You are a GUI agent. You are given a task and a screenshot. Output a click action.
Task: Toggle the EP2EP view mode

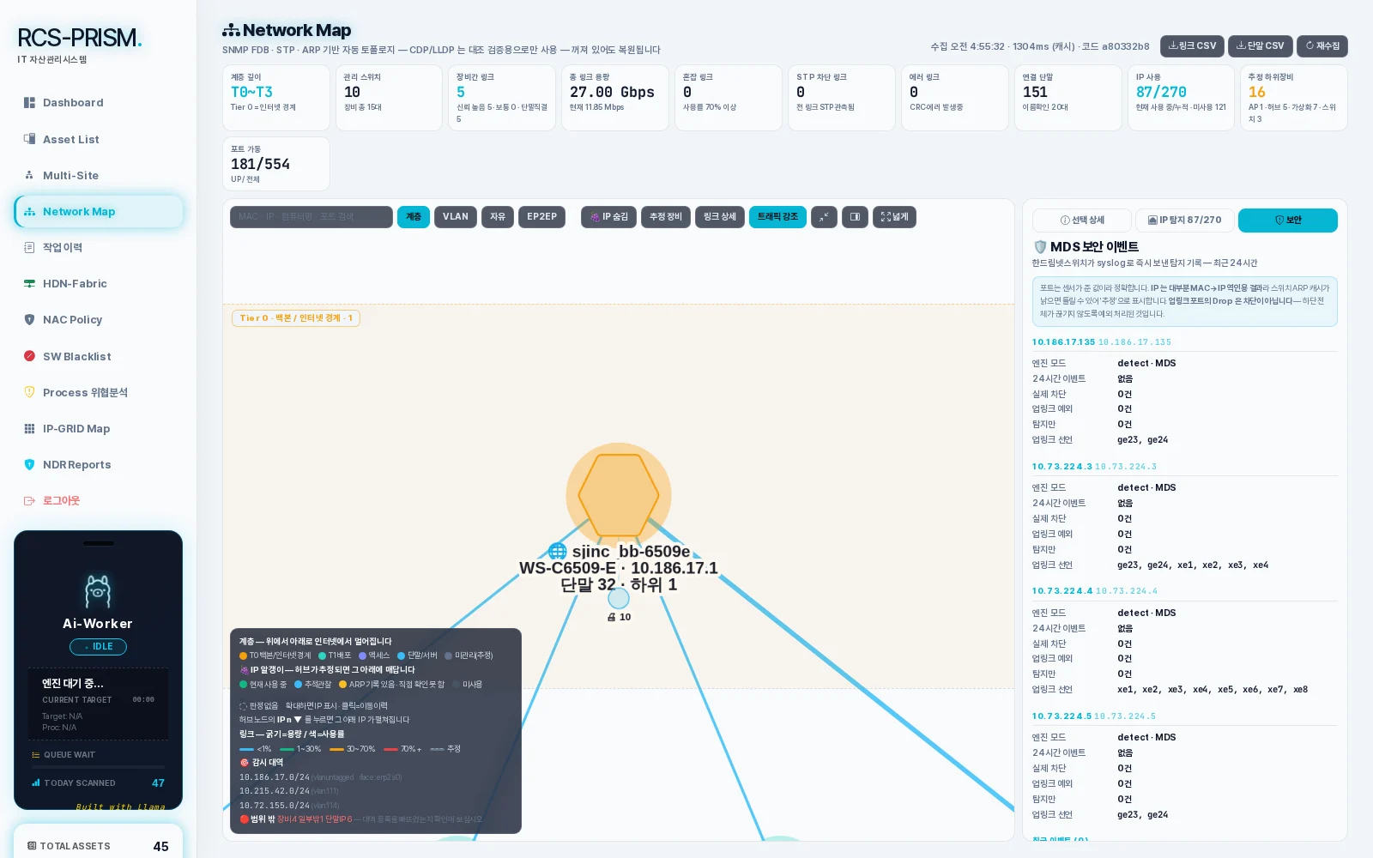[541, 217]
